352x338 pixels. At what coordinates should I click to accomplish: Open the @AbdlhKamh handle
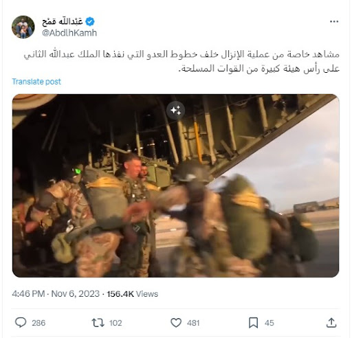coord(69,33)
